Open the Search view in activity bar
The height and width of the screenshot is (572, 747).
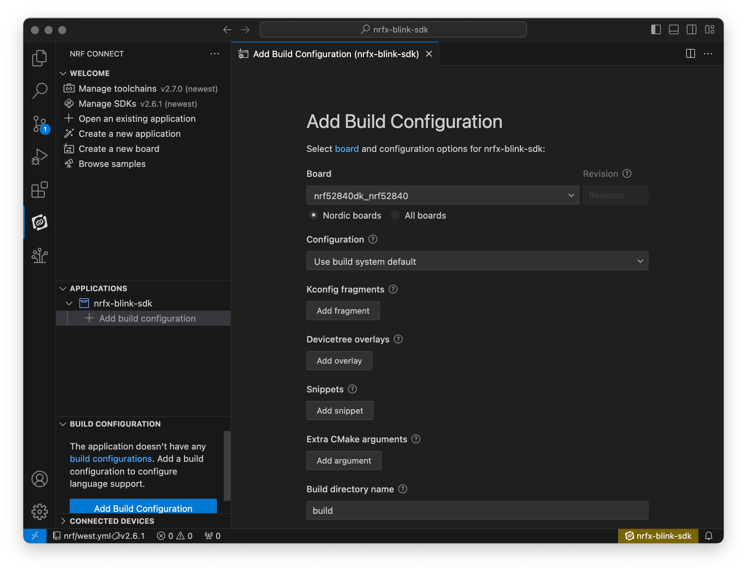39,91
